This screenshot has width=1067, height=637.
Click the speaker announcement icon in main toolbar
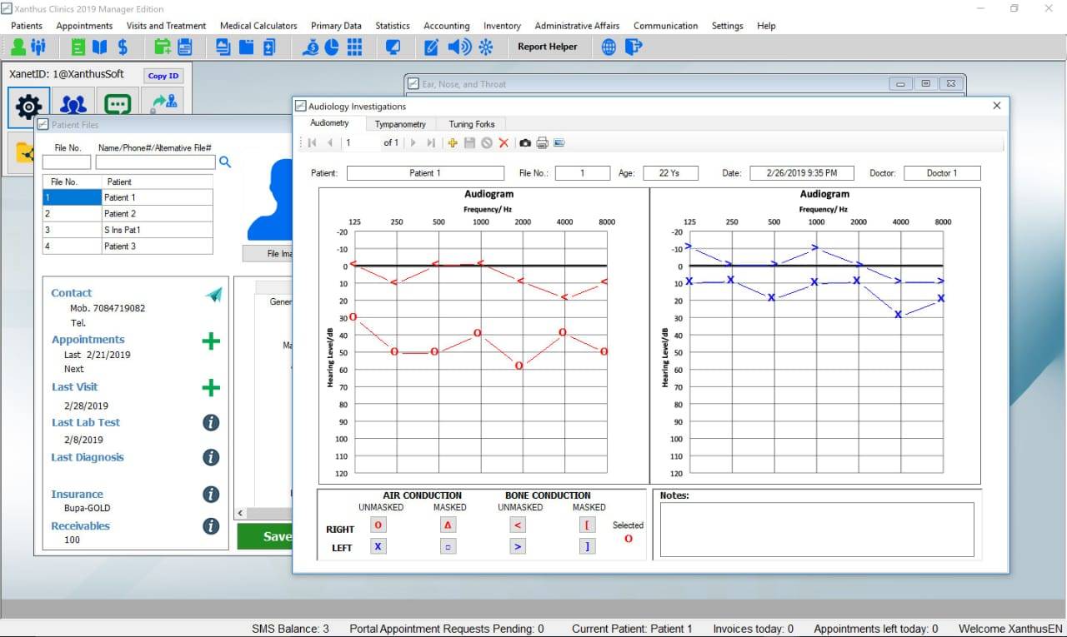point(458,47)
